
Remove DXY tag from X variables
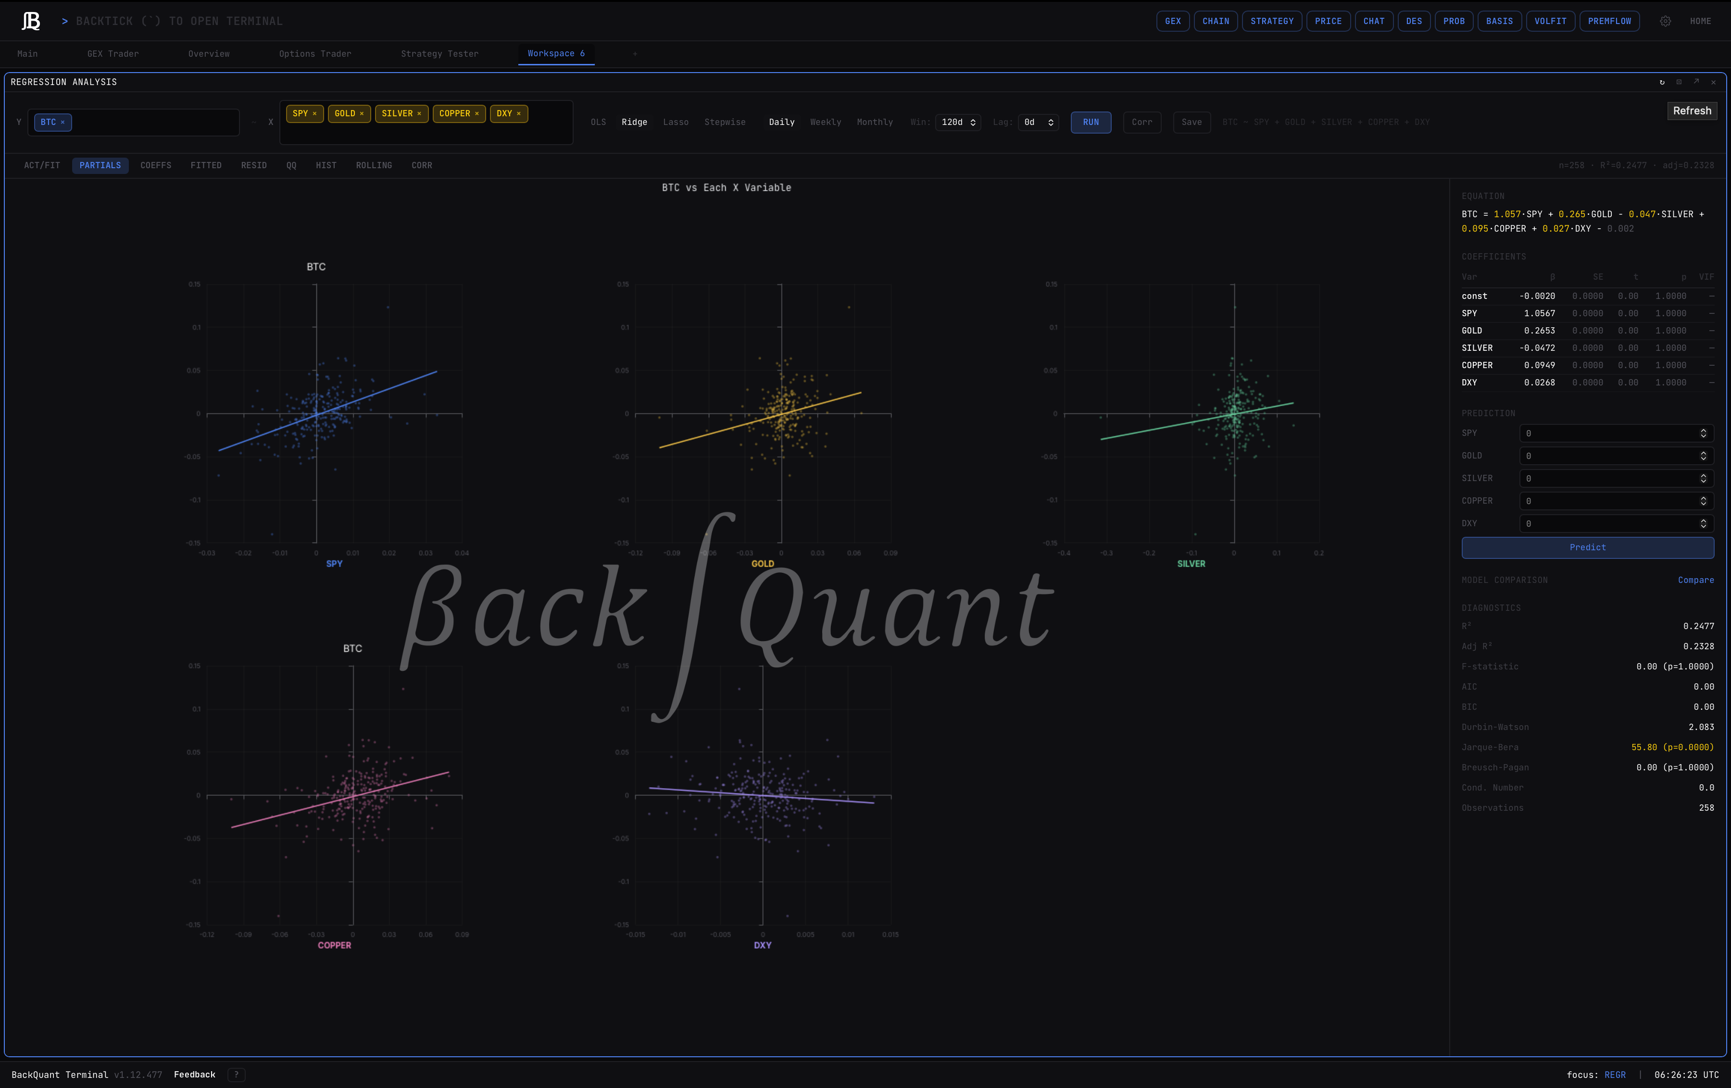(x=518, y=113)
